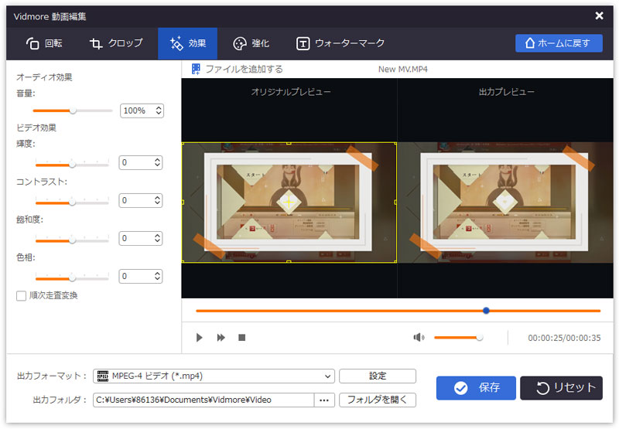Click the ファイルを追加する add file icon
The image size is (619, 429).
196,69
